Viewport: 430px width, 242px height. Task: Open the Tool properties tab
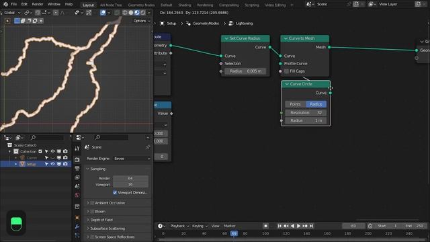pyautogui.click(x=77, y=149)
